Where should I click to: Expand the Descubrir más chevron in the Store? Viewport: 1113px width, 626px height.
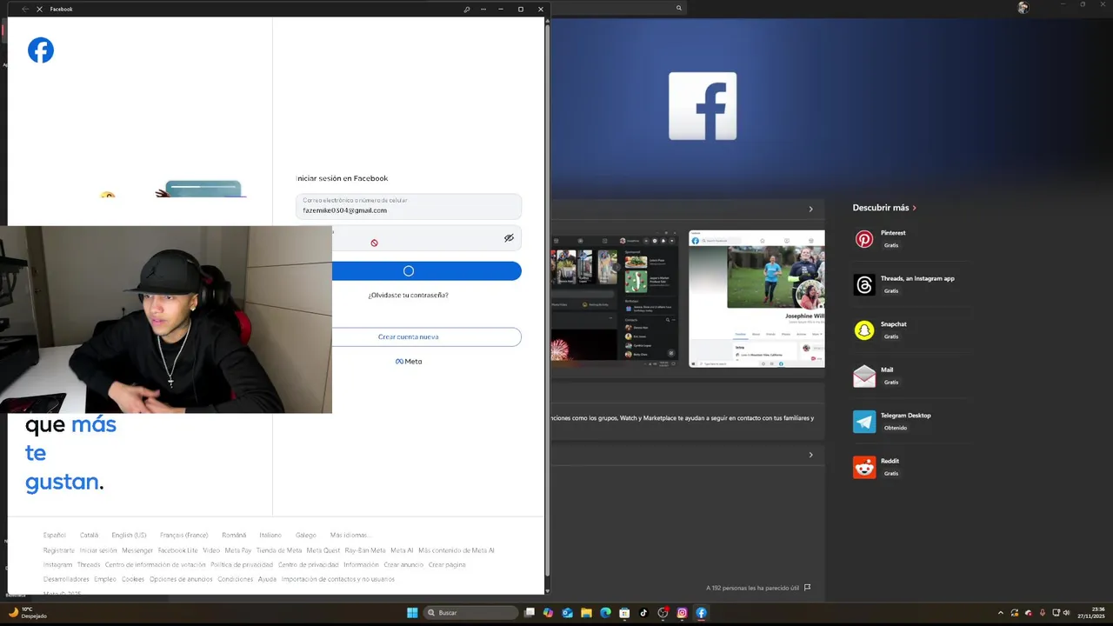[915, 208]
